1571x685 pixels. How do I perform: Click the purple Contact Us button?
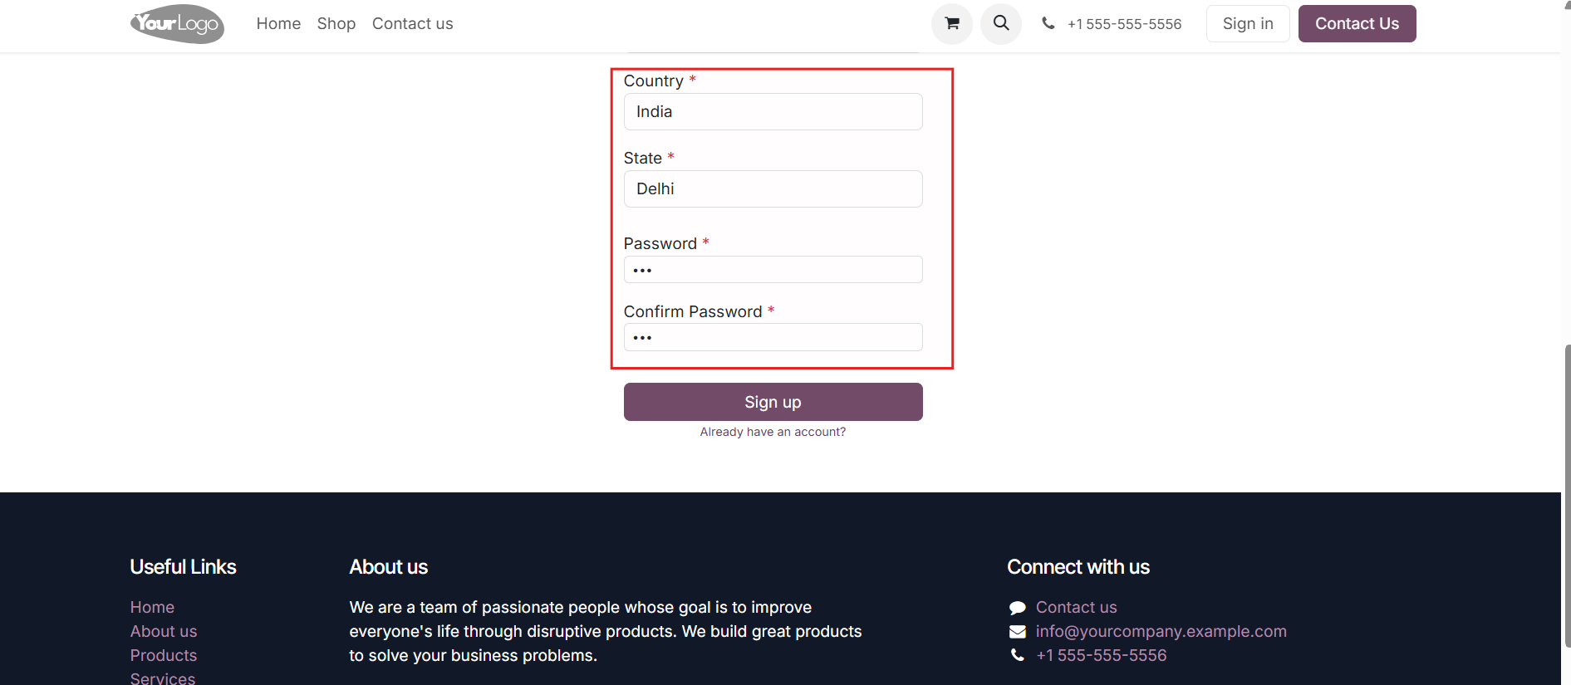tap(1357, 23)
